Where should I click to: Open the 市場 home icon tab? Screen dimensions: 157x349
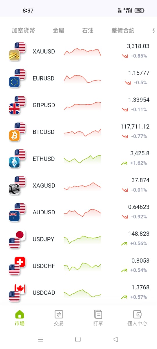[19, 314]
